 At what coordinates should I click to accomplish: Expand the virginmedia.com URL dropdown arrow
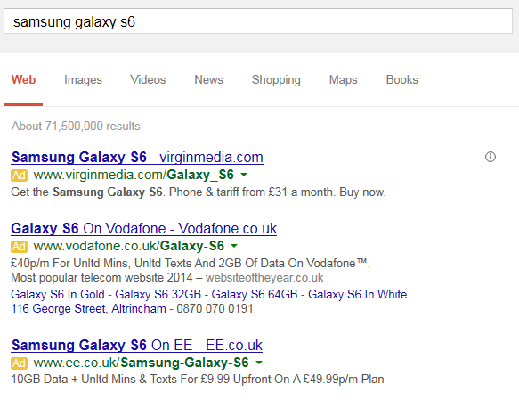tap(244, 175)
